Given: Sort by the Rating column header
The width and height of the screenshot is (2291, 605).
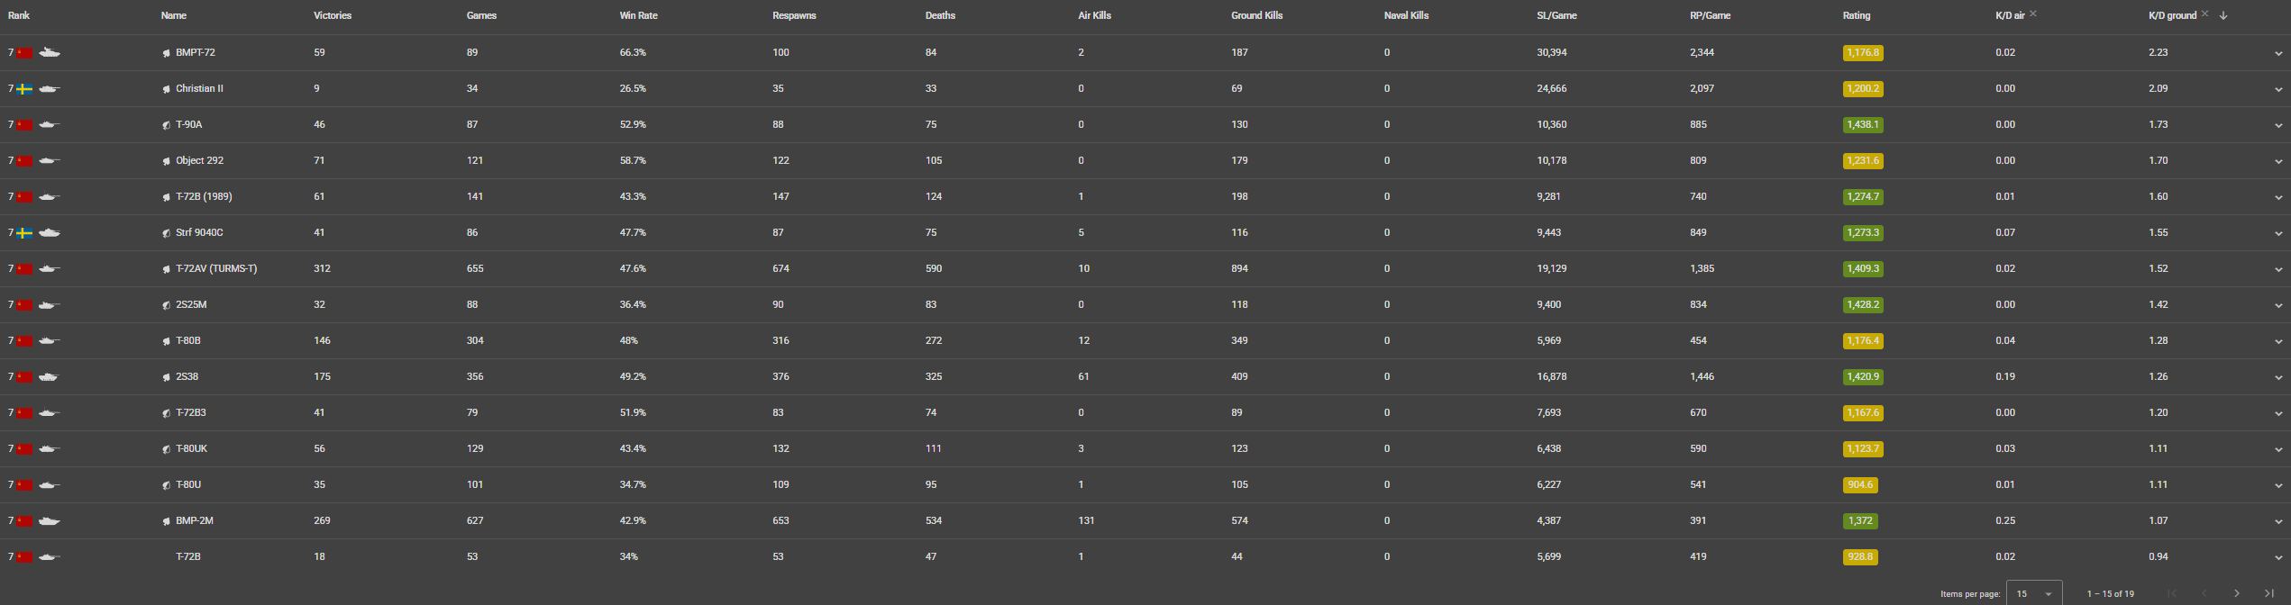Looking at the screenshot, I should (1856, 15).
